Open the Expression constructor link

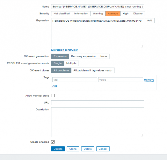coord(64,50)
